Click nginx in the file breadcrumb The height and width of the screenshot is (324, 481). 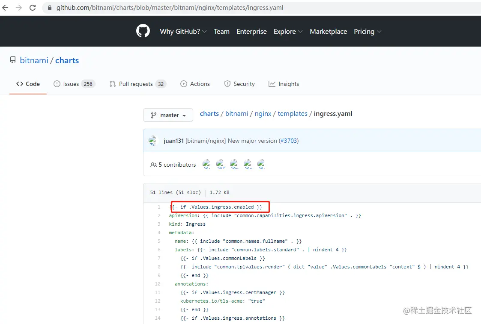263,114
